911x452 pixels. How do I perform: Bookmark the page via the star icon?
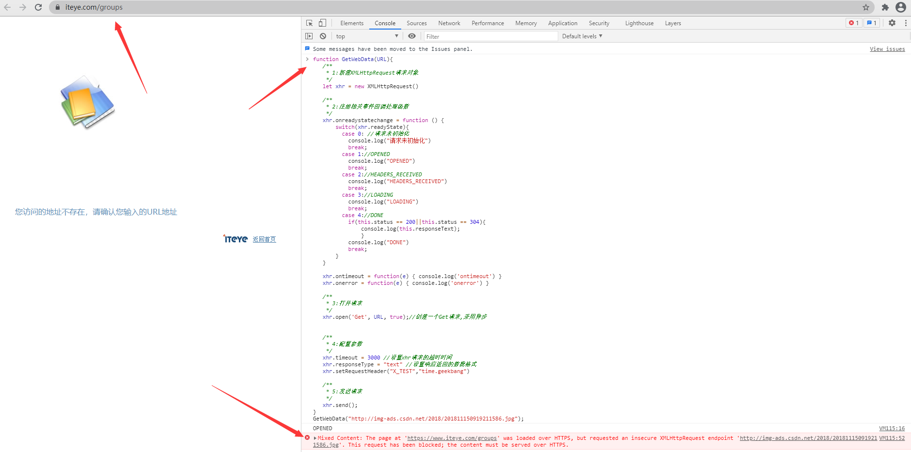coord(866,7)
